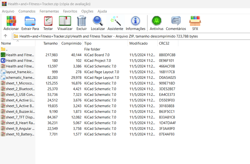Click the compressed size 12,082
250x164 pixels.
(76, 117)
